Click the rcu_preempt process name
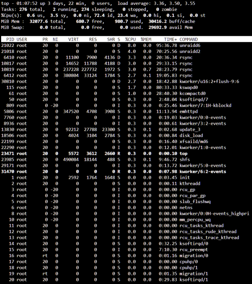Screen dimensions: 252x284 tap(194, 250)
